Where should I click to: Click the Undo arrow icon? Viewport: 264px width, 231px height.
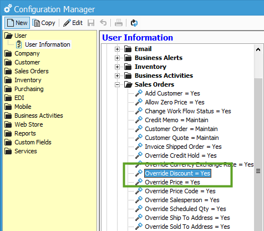click(103, 23)
